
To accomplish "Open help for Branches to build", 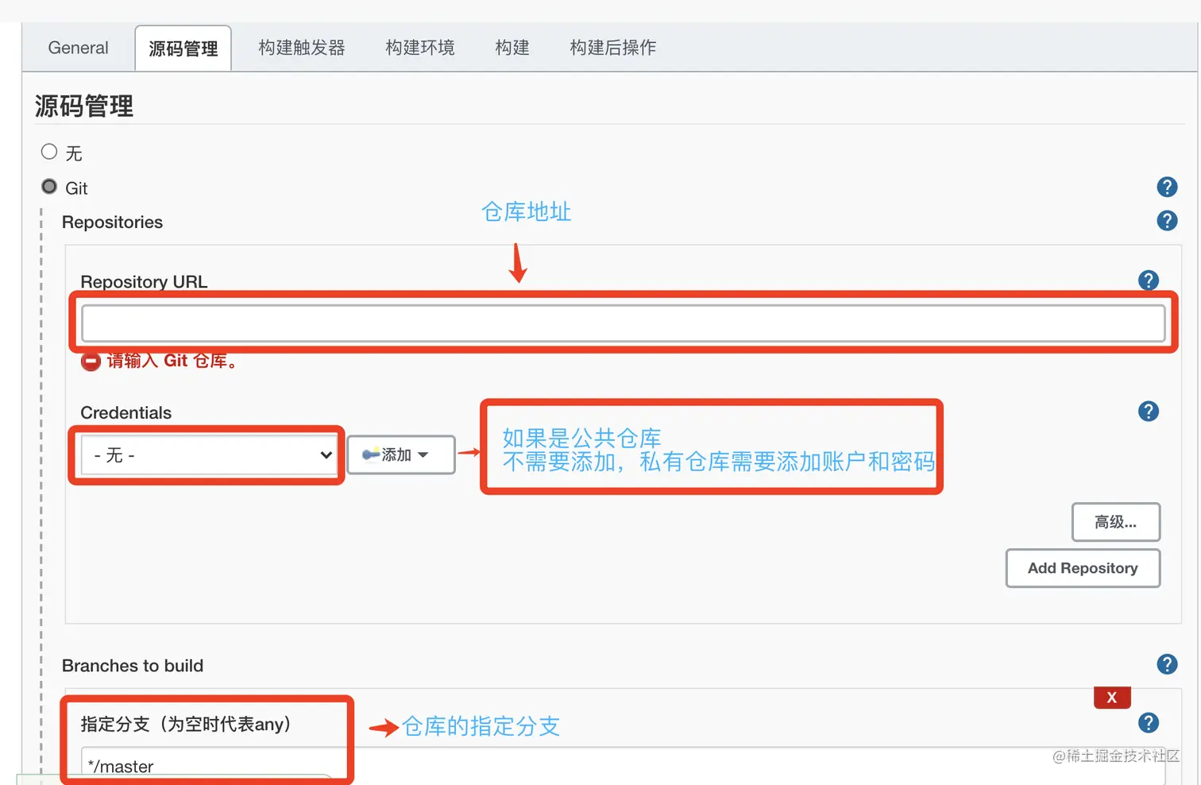I will 1167,663.
